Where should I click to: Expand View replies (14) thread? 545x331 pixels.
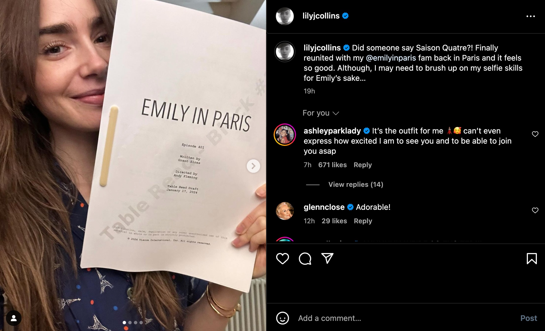[356, 184]
